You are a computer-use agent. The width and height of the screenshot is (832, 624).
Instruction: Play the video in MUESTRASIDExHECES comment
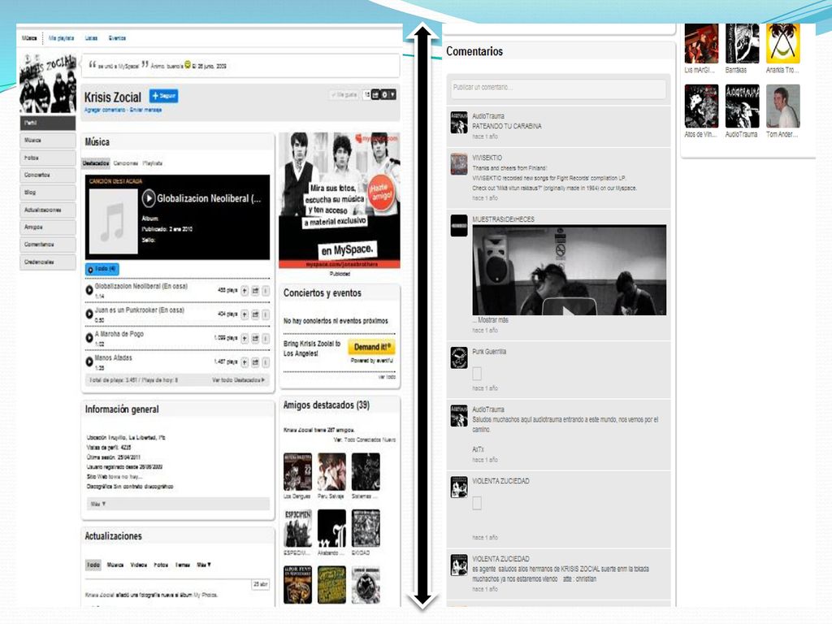tap(570, 307)
